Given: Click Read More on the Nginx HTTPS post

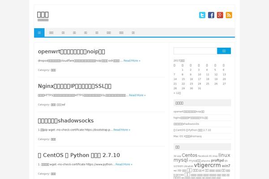Looking at the screenshot, I should tap(137, 95).
